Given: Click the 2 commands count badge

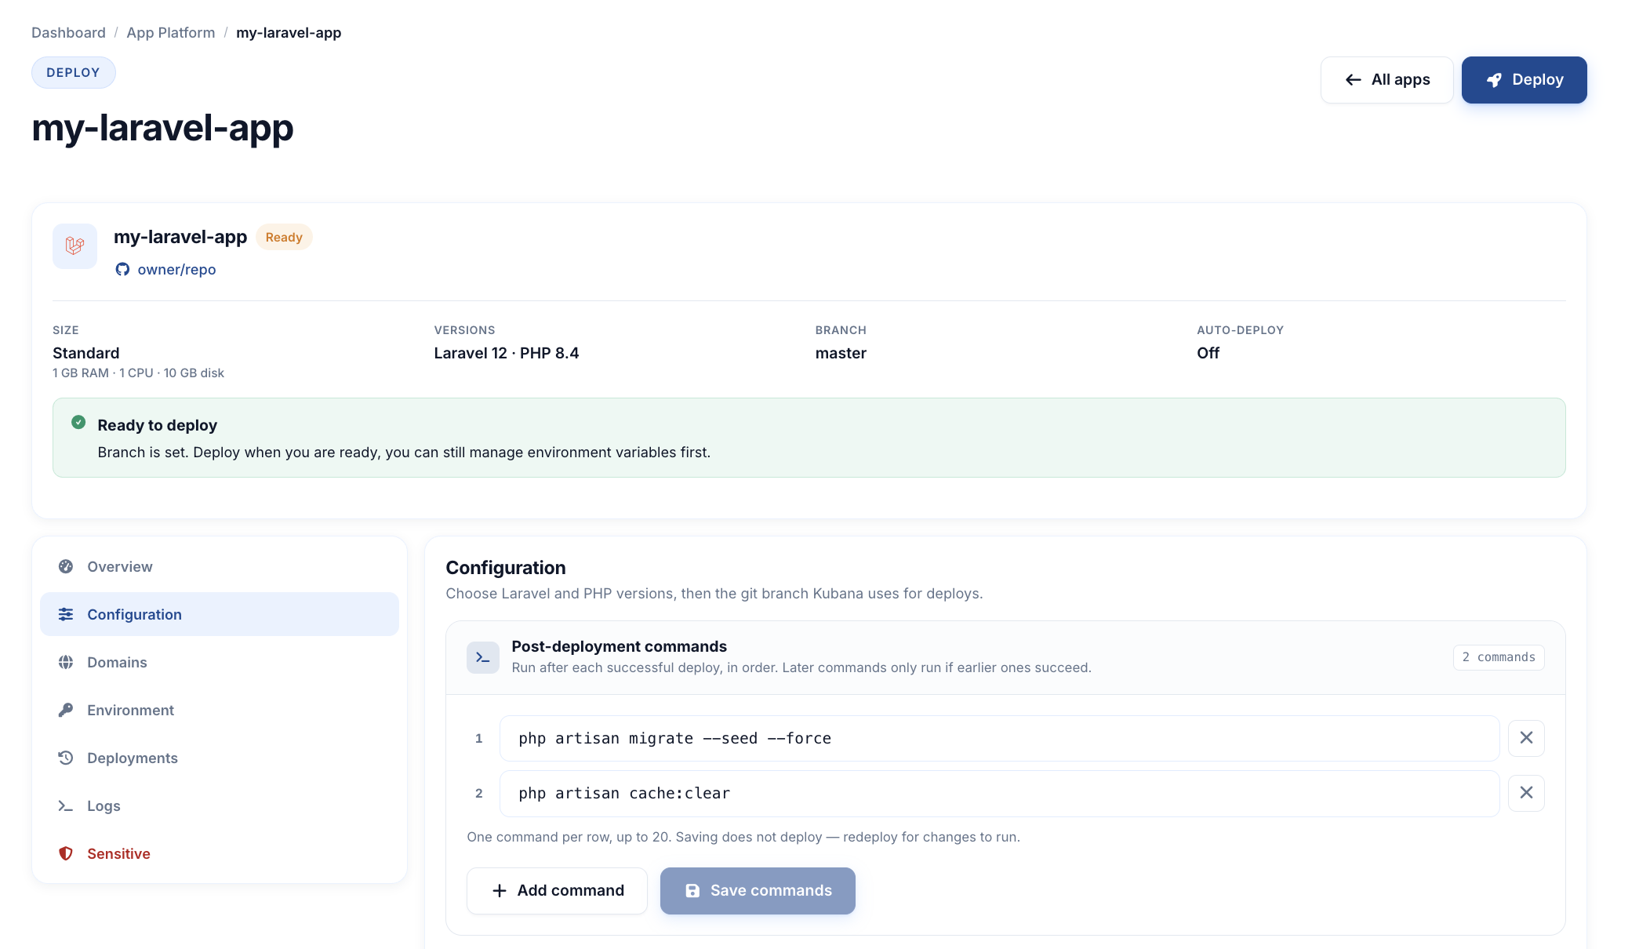Looking at the screenshot, I should tap(1499, 657).
